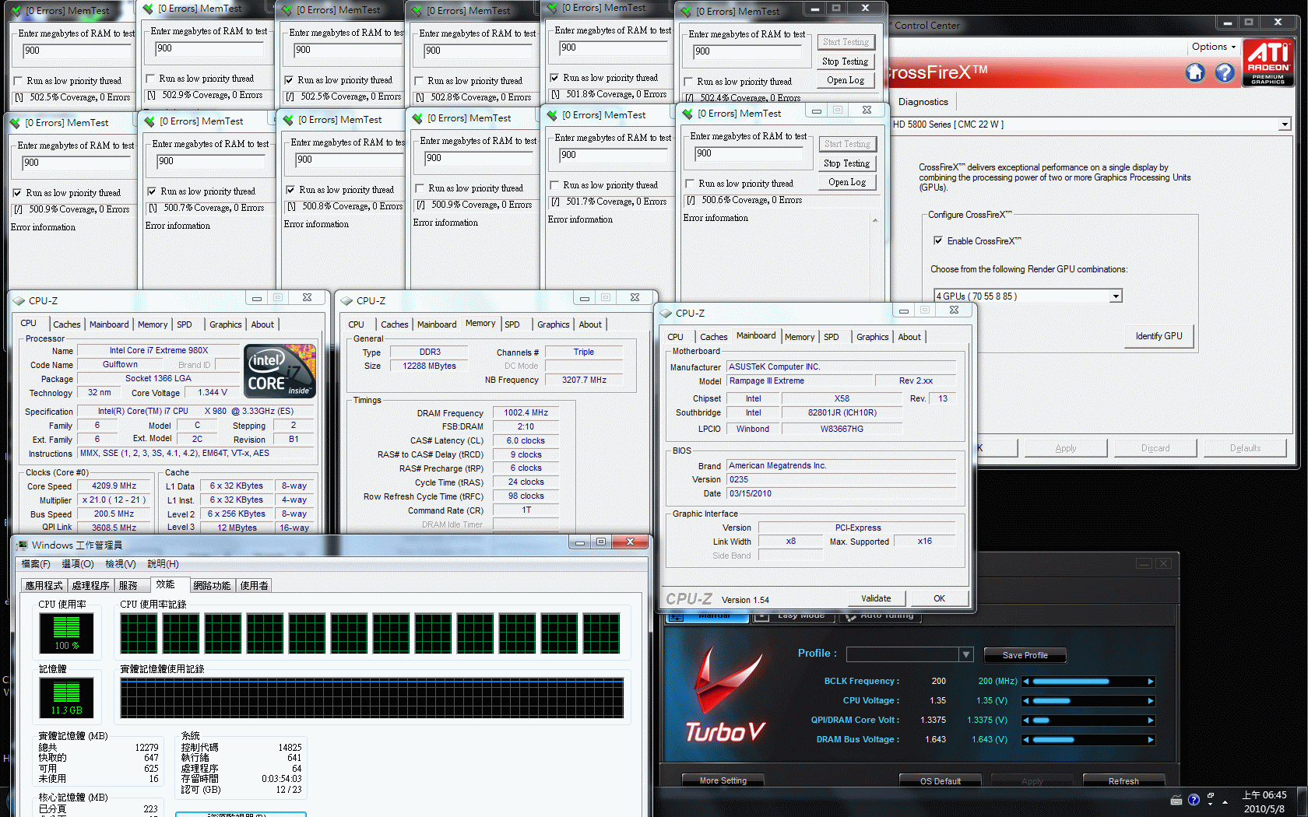
Task: Click the ATI Radeon Premium Graphics logo
Action: [x=1268, y=63]
